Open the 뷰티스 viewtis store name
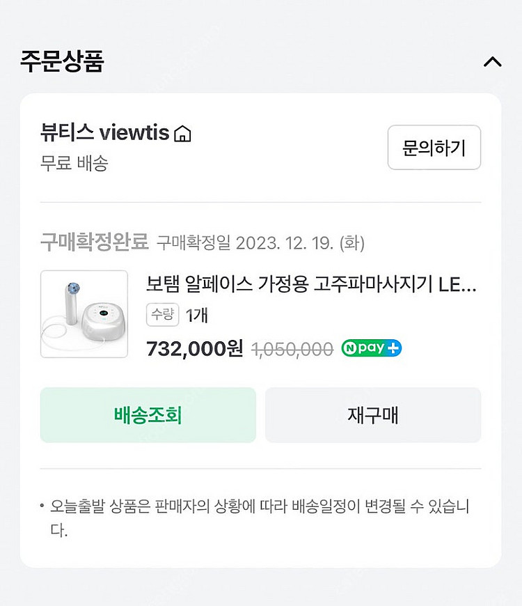This screenshot has width=522, height=606. click(x=105, y=132)
